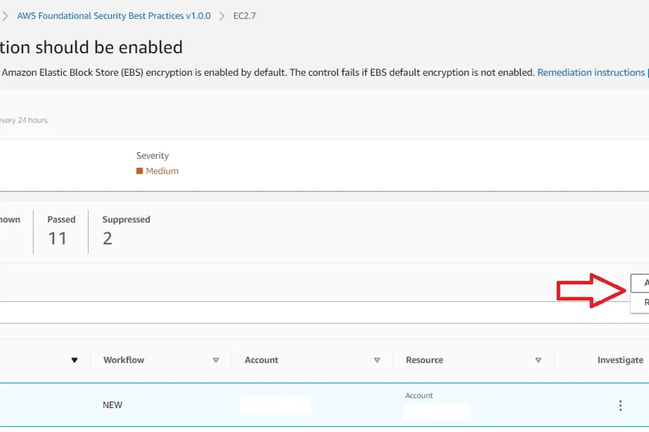Open the Remediation instructions link
The image size is (649, 432).
590,72
